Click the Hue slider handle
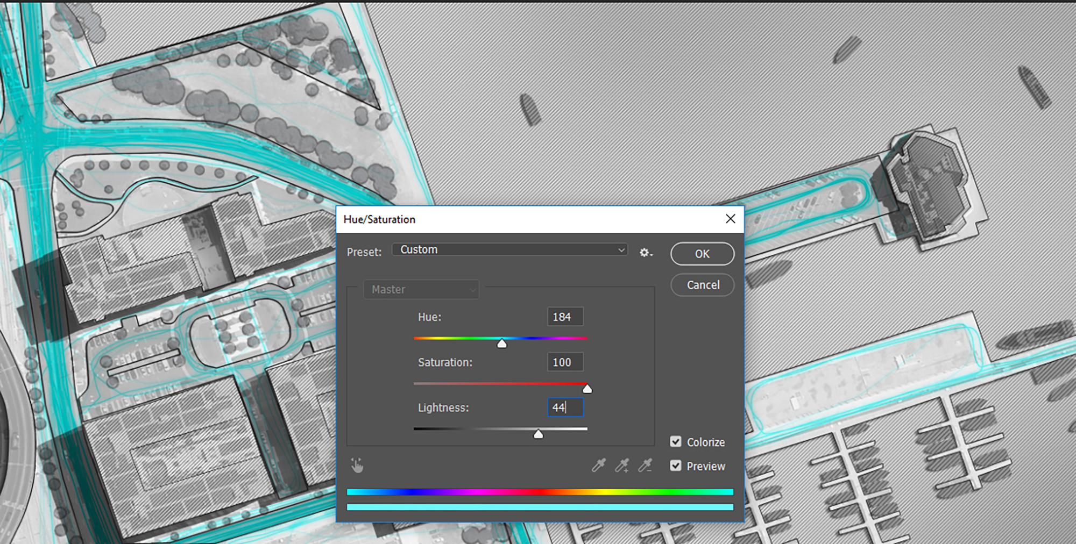 [501, 343]
